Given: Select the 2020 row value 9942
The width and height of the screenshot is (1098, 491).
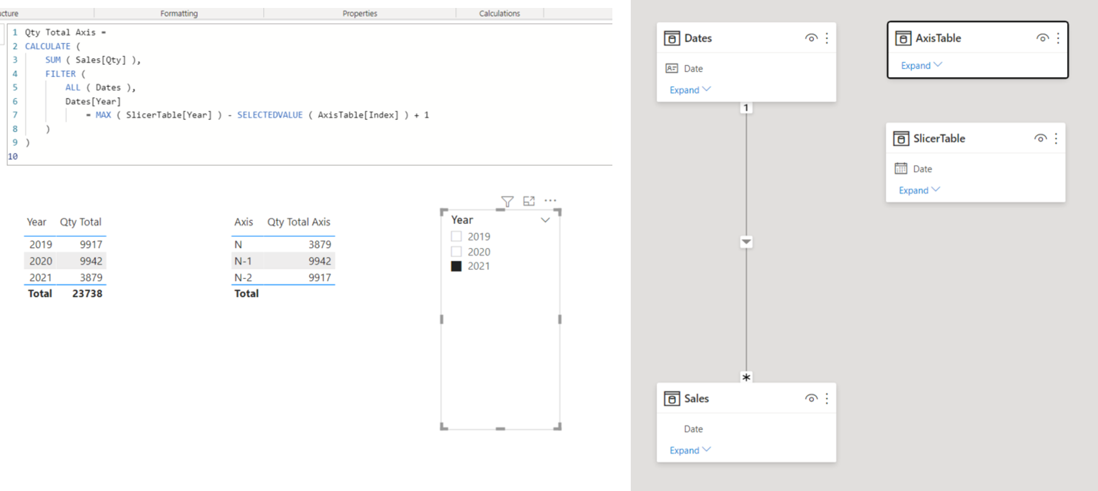Looking at the screenshot, I should 91,261.
